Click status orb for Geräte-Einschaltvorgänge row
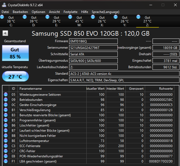Image resolution: width=180 pixels, height=166 pixels. click(6, 105)
